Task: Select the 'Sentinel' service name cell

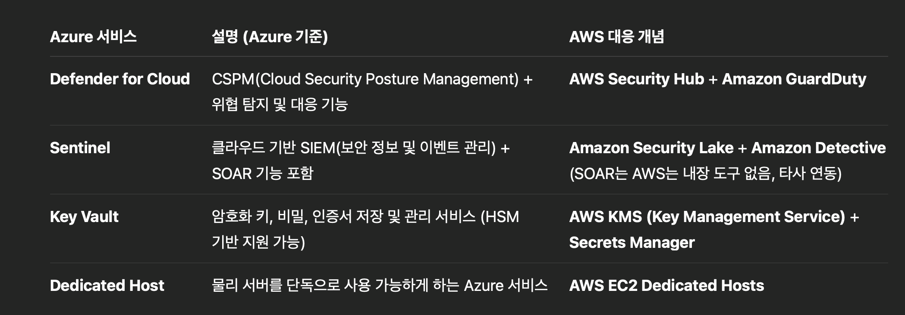Action: 80,148
